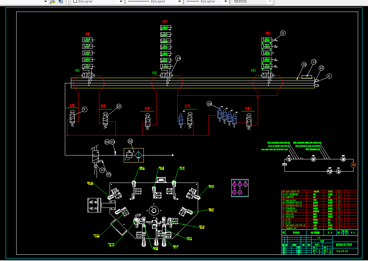Select the red 打开 button label

pyautogui.click(x=188, y=106)
